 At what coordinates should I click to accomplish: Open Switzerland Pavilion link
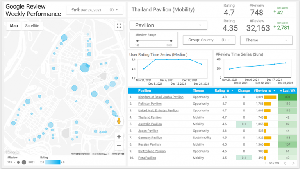[x=152, y=151]
